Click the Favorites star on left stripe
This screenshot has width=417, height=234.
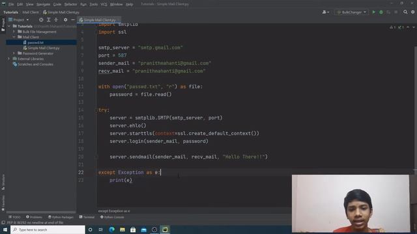[x=3, y=209]
